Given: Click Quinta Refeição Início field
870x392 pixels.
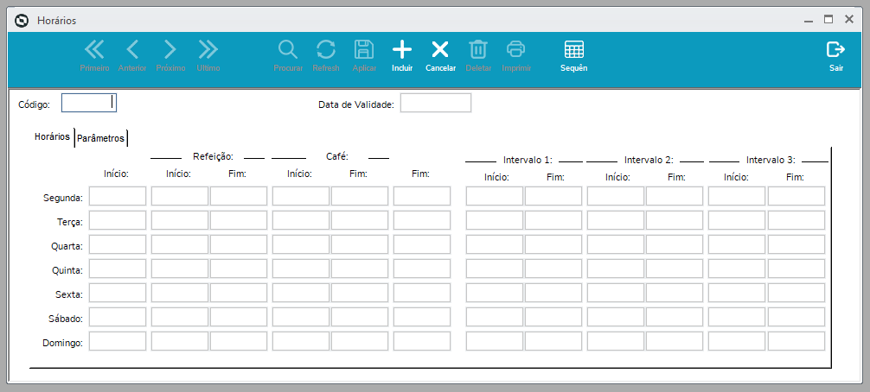Looking at the screenshot, I should coord(180,269).
